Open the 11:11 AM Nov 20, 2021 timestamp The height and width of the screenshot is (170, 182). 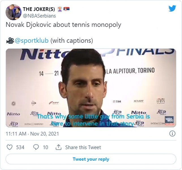pyautogui.click(x=32, y=134)
